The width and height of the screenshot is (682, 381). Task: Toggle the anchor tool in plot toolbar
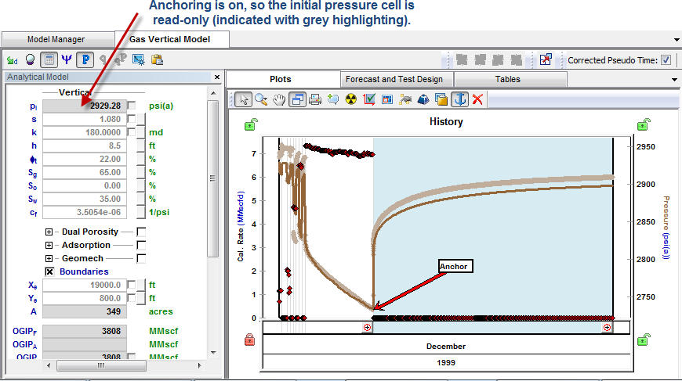coord(460,99)
